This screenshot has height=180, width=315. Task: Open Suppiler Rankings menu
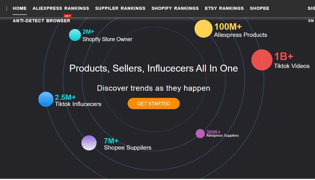point(120,8)
